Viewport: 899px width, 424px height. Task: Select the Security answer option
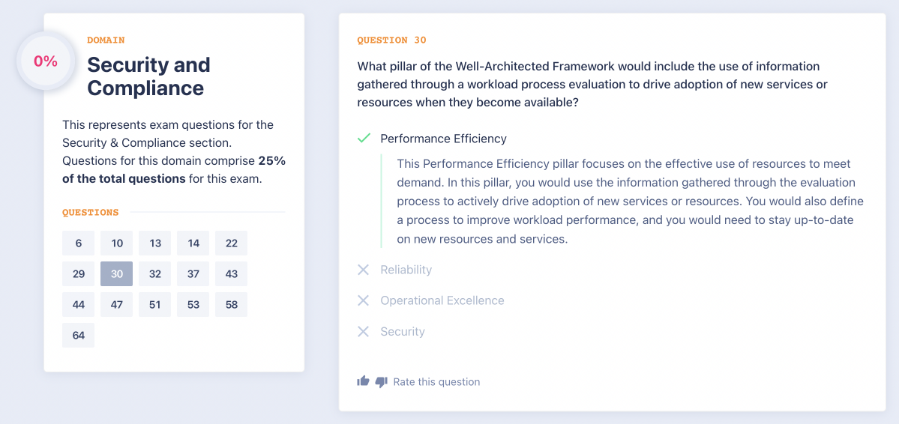pos(402,331)
